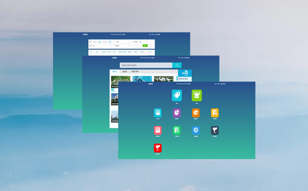Click the green query button in filter panel
This screenshot has height=191, width=308.
coord(145,46)
